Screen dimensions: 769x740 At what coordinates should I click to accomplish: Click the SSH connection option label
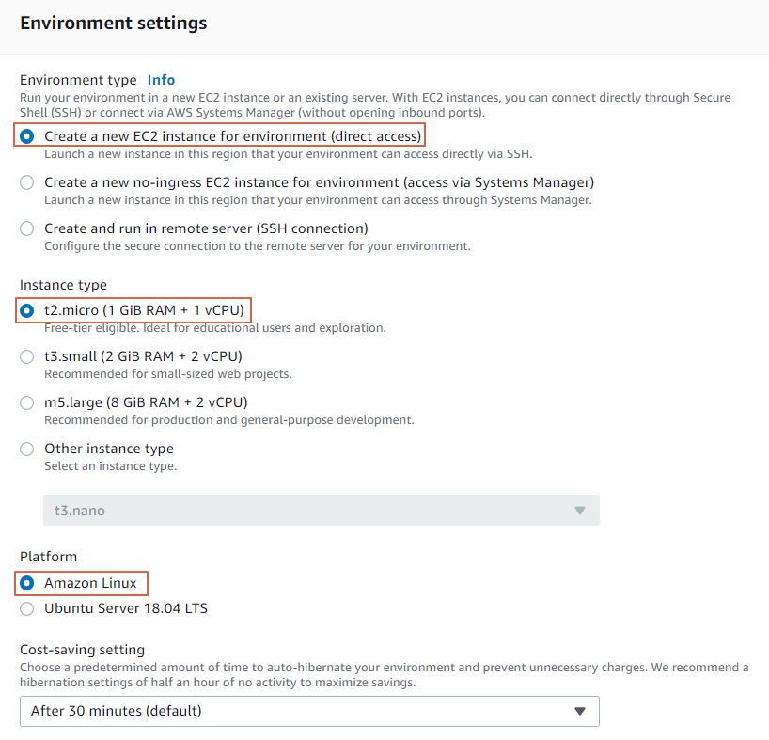(206, 228)
